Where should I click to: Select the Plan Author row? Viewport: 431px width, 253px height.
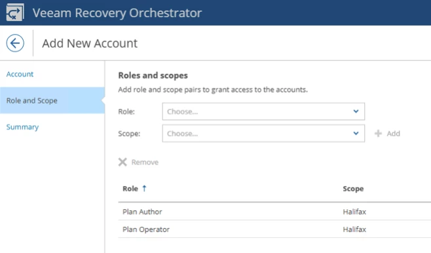pyautogui.click(x=274, y=212)
